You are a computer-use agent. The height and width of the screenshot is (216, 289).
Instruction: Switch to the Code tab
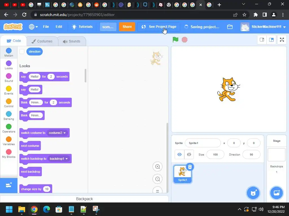(14, 41)
